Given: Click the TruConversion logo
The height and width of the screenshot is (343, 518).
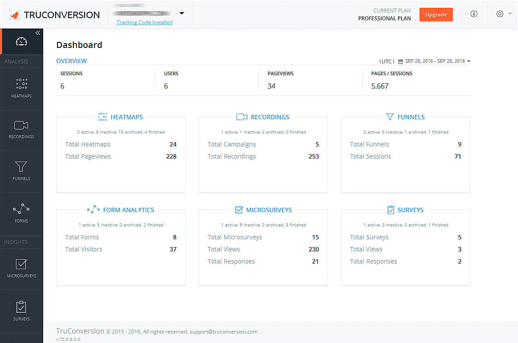Looking at the screenshot, I should click(54, 15).
